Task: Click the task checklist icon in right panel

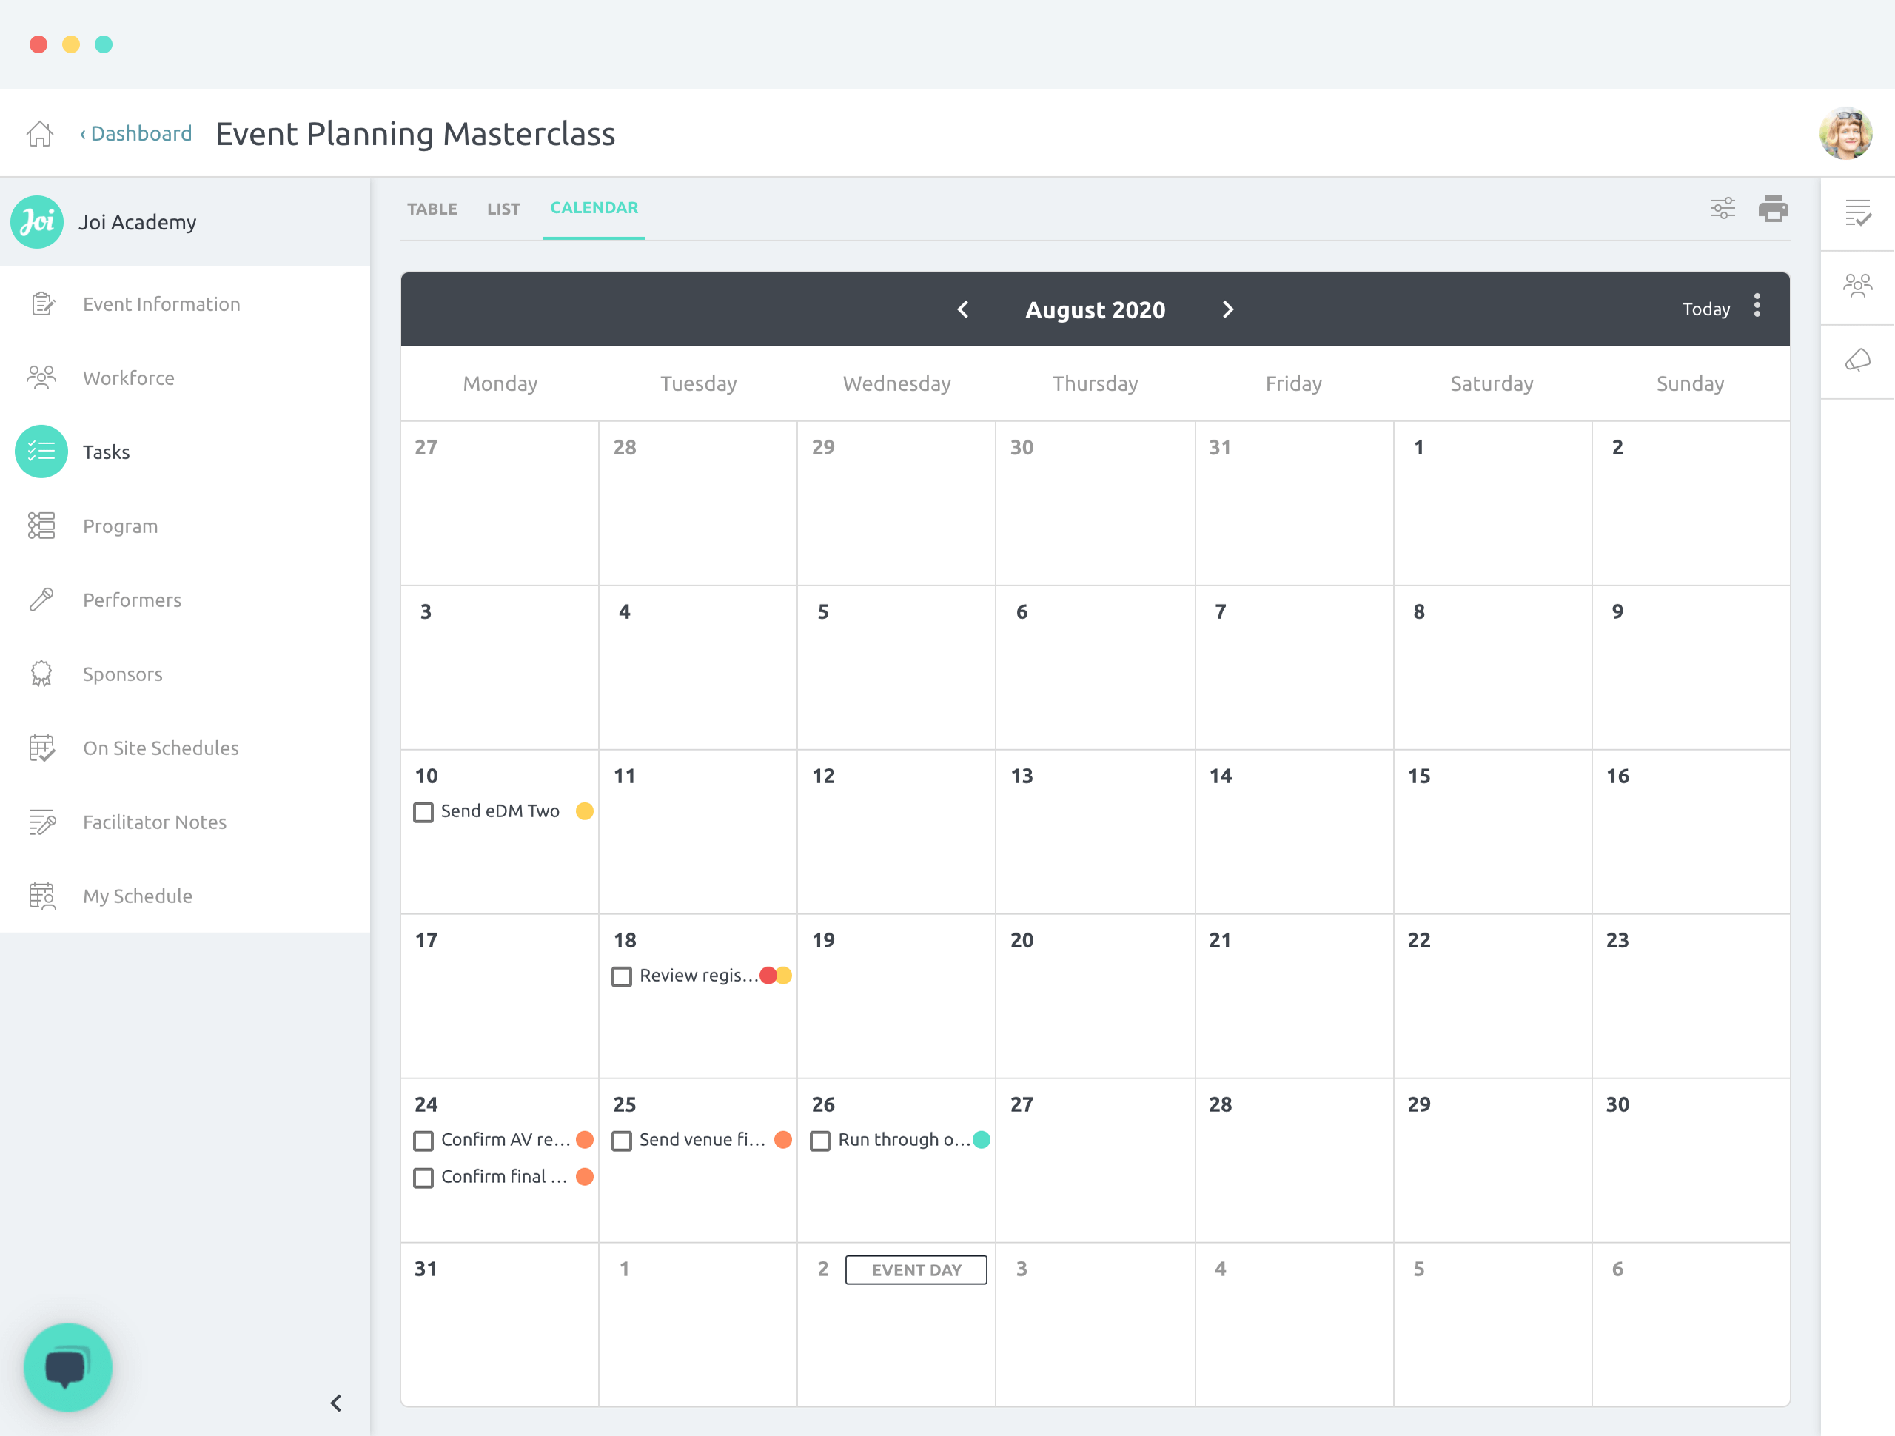Action: (x=1857, y=212)
